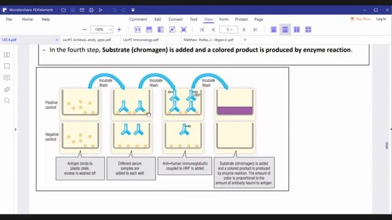Open the search sidebar panel

click(7, 101)
